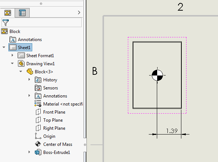Select the Sensors folder icon

click(x=38, y=88)
